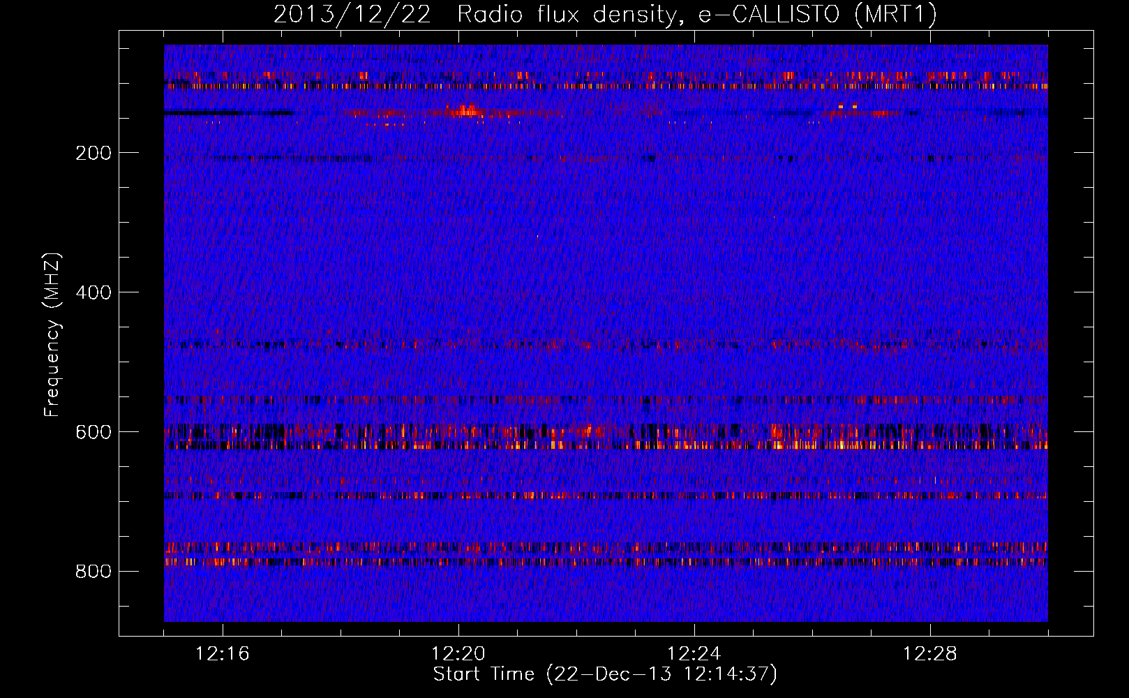Click the two yellow dots near 12:26:30
Image resolution: width=1129 pixels, height=698 pixels.
[x=847, y=106]
